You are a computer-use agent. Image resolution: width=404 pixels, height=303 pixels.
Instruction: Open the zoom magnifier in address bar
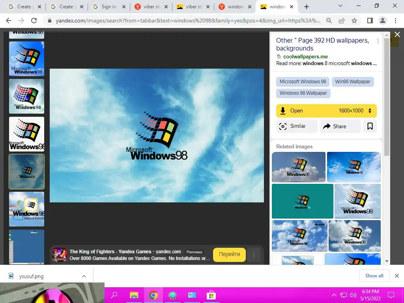pos(329,21)
